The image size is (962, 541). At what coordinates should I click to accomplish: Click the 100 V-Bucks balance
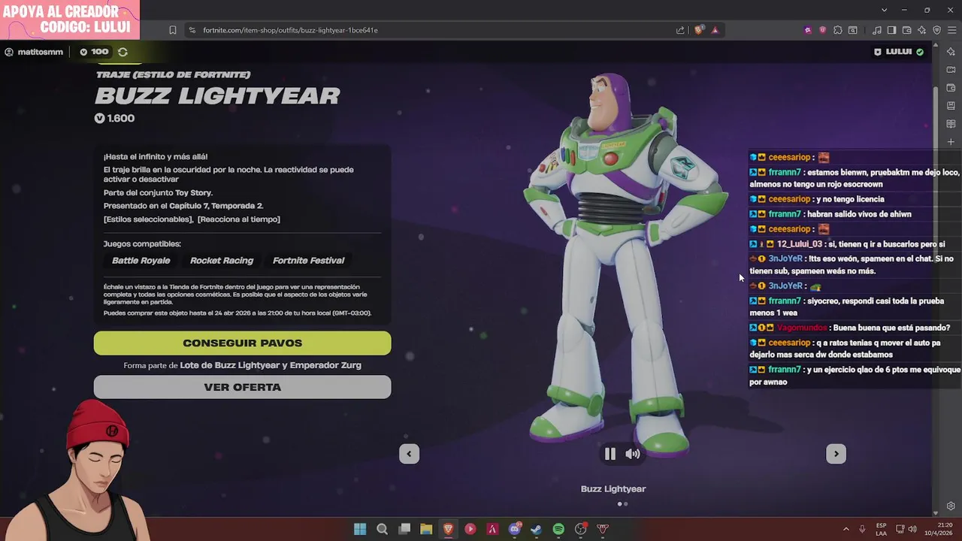(x=95, y=52)
